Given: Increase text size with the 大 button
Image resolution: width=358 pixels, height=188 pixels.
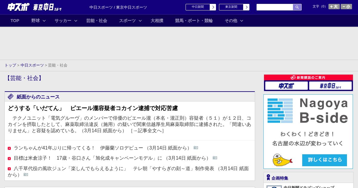Looking at the screenshot, I should 334,7.
